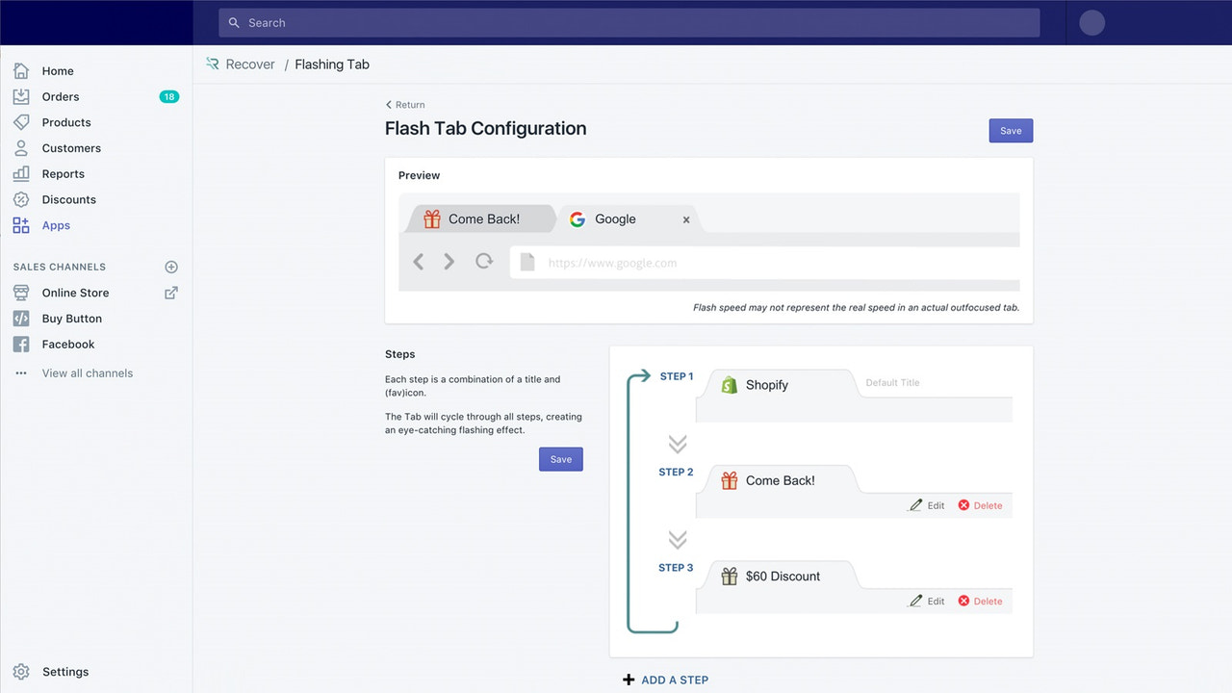Image resolution: width=1232 pixels, height=693 pixels.
Task: Click the Return link above Flash Tab Configuration
Action: (x=405, y=104)
